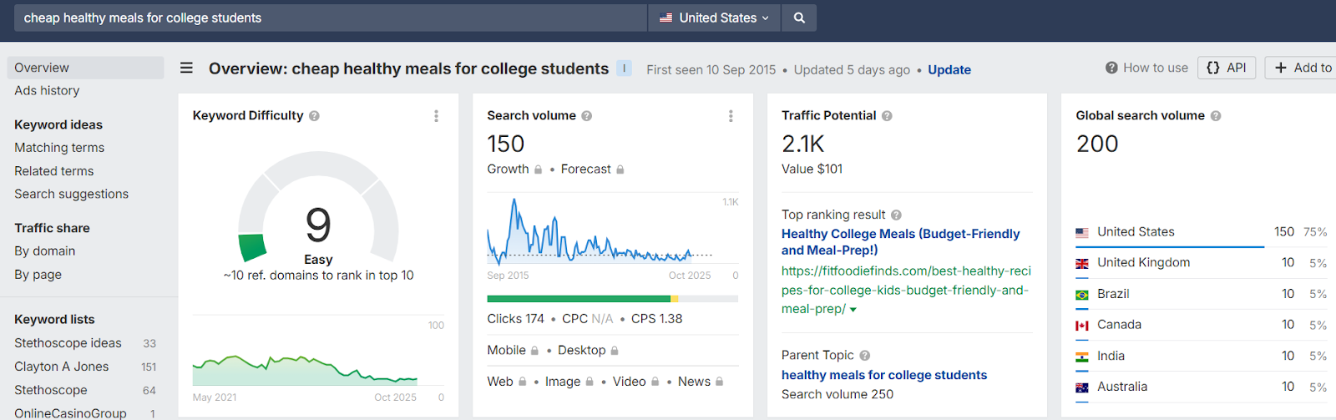Viewport: 1336px width, 420px height.
Task: Open Search volume three-dot options menu
Action: (x=731, y=116)
